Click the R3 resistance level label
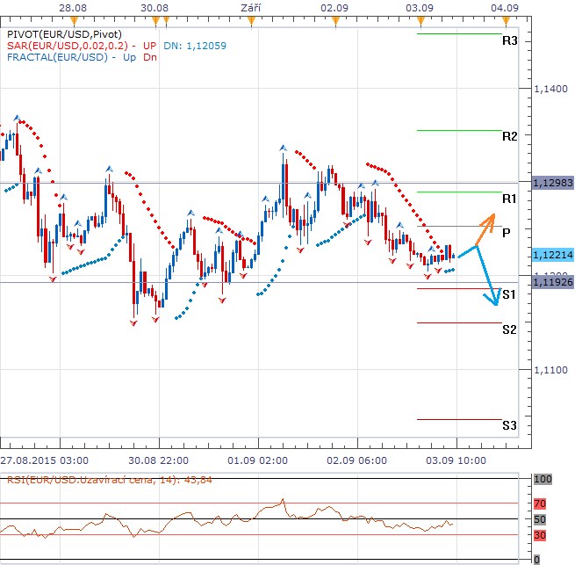 (x=509, y=40)
